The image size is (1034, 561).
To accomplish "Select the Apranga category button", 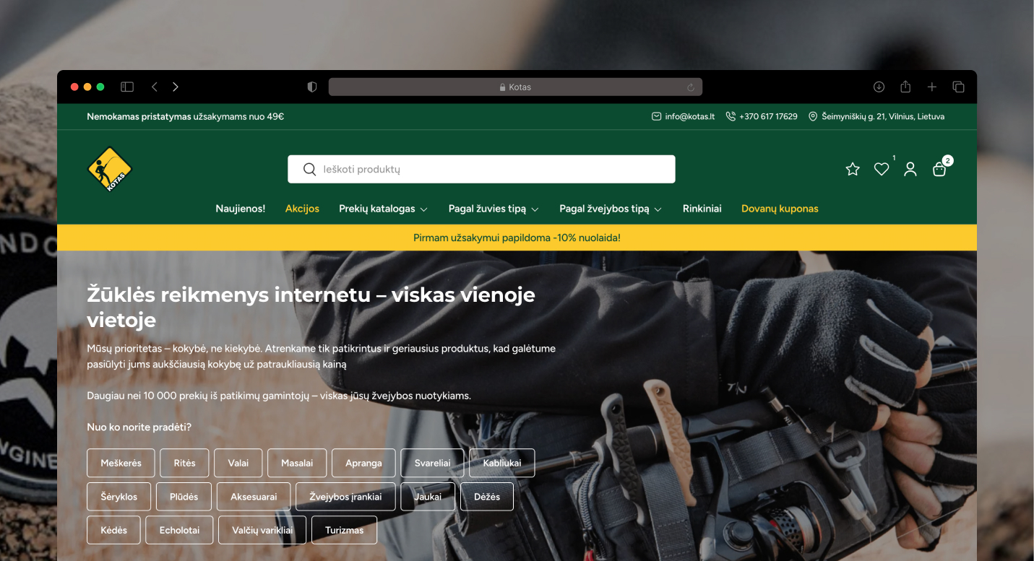I will 363,463.
